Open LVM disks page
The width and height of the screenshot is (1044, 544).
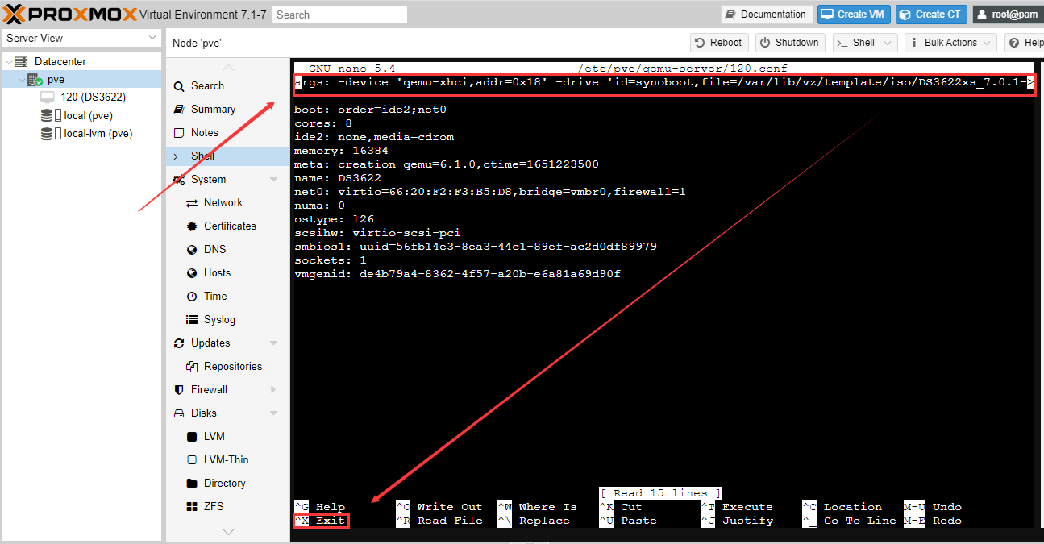[214, 436]
